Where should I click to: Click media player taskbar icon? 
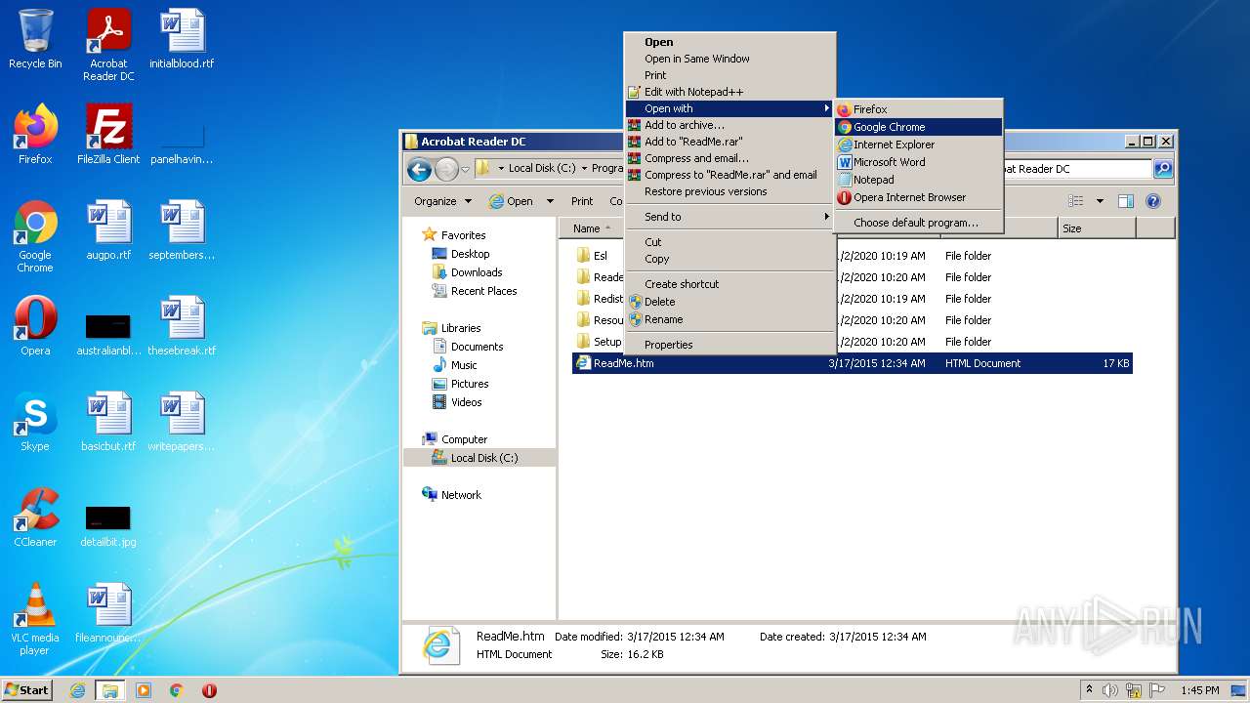click(x=144, y=690)
